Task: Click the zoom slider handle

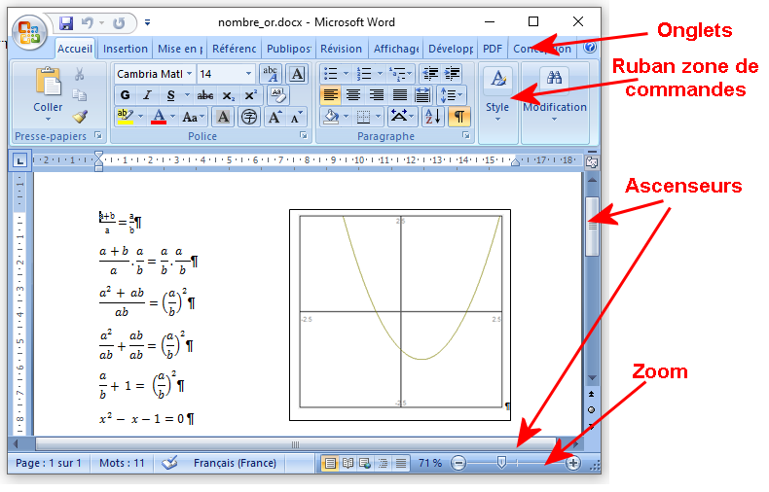Action: point(501,464)
